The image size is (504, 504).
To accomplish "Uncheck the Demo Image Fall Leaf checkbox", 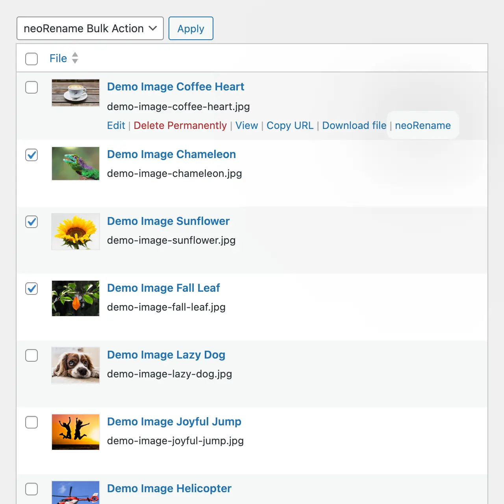I will 31,289.
